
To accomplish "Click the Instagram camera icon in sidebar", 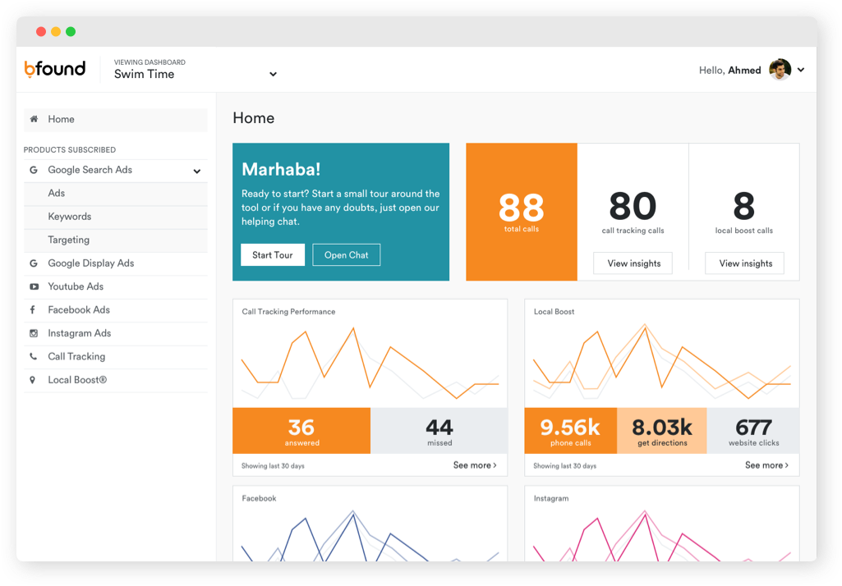I will [34, 333].
